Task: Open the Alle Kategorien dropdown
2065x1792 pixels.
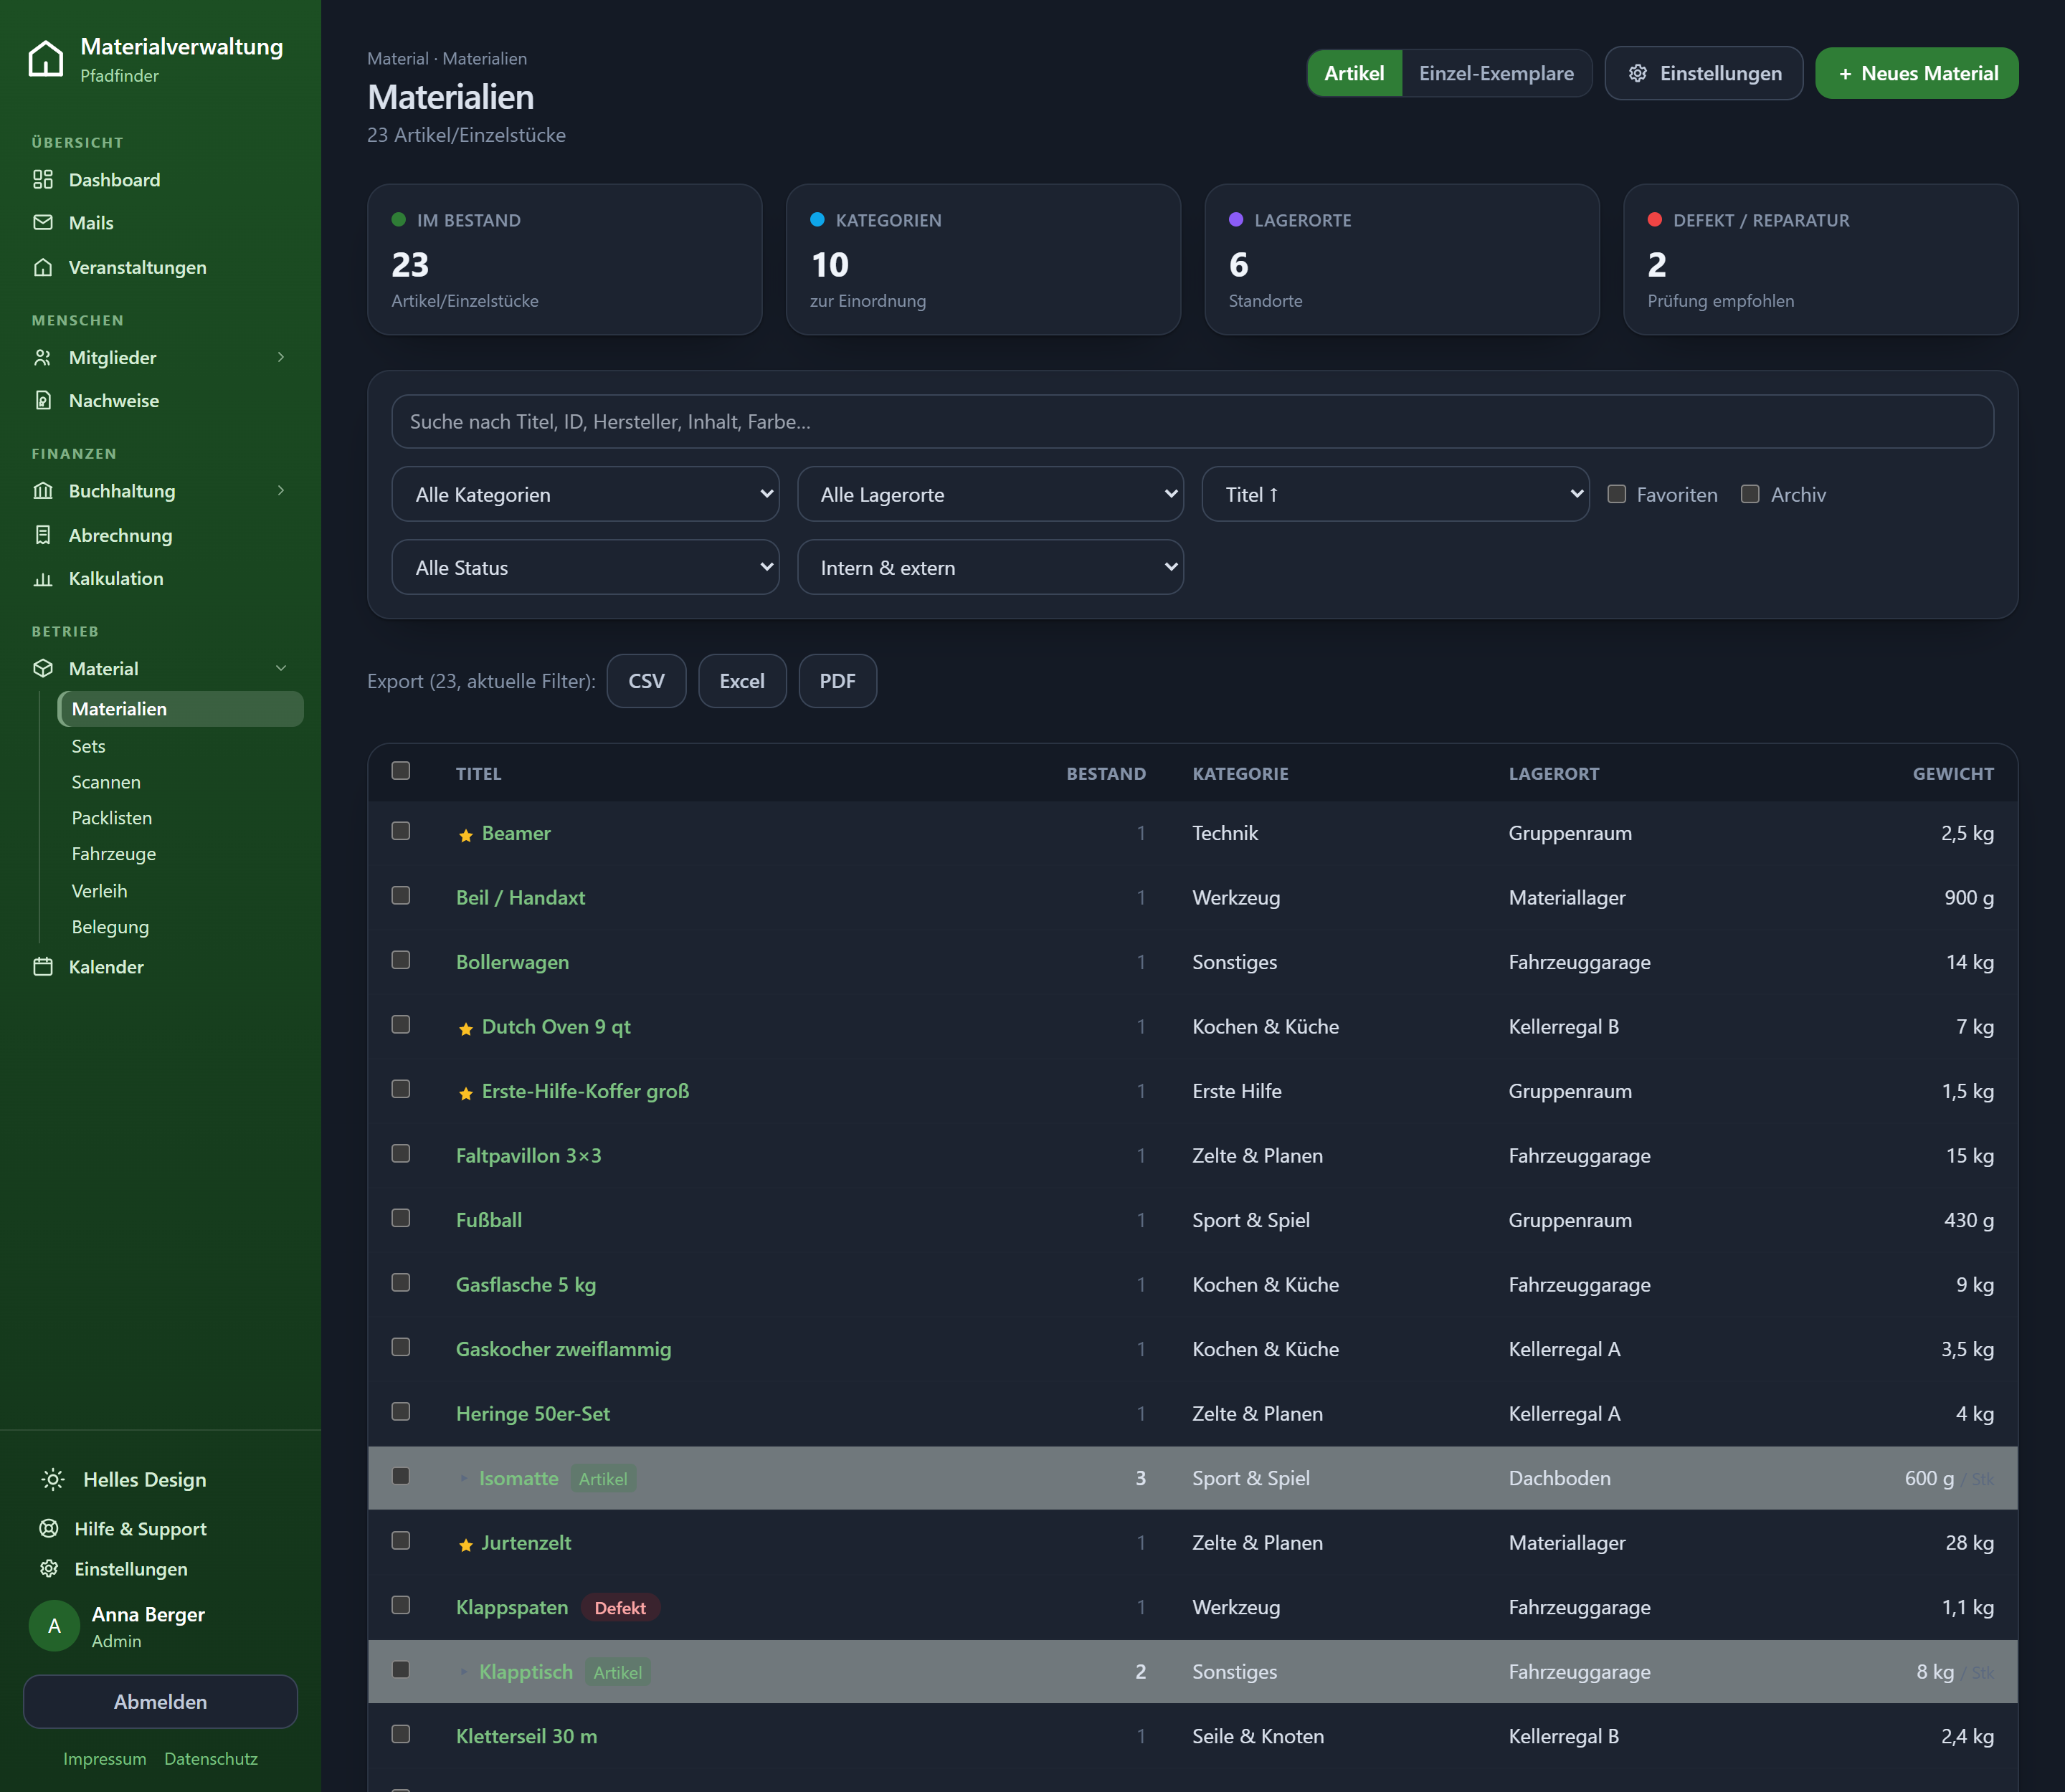Action: [585, 494]
